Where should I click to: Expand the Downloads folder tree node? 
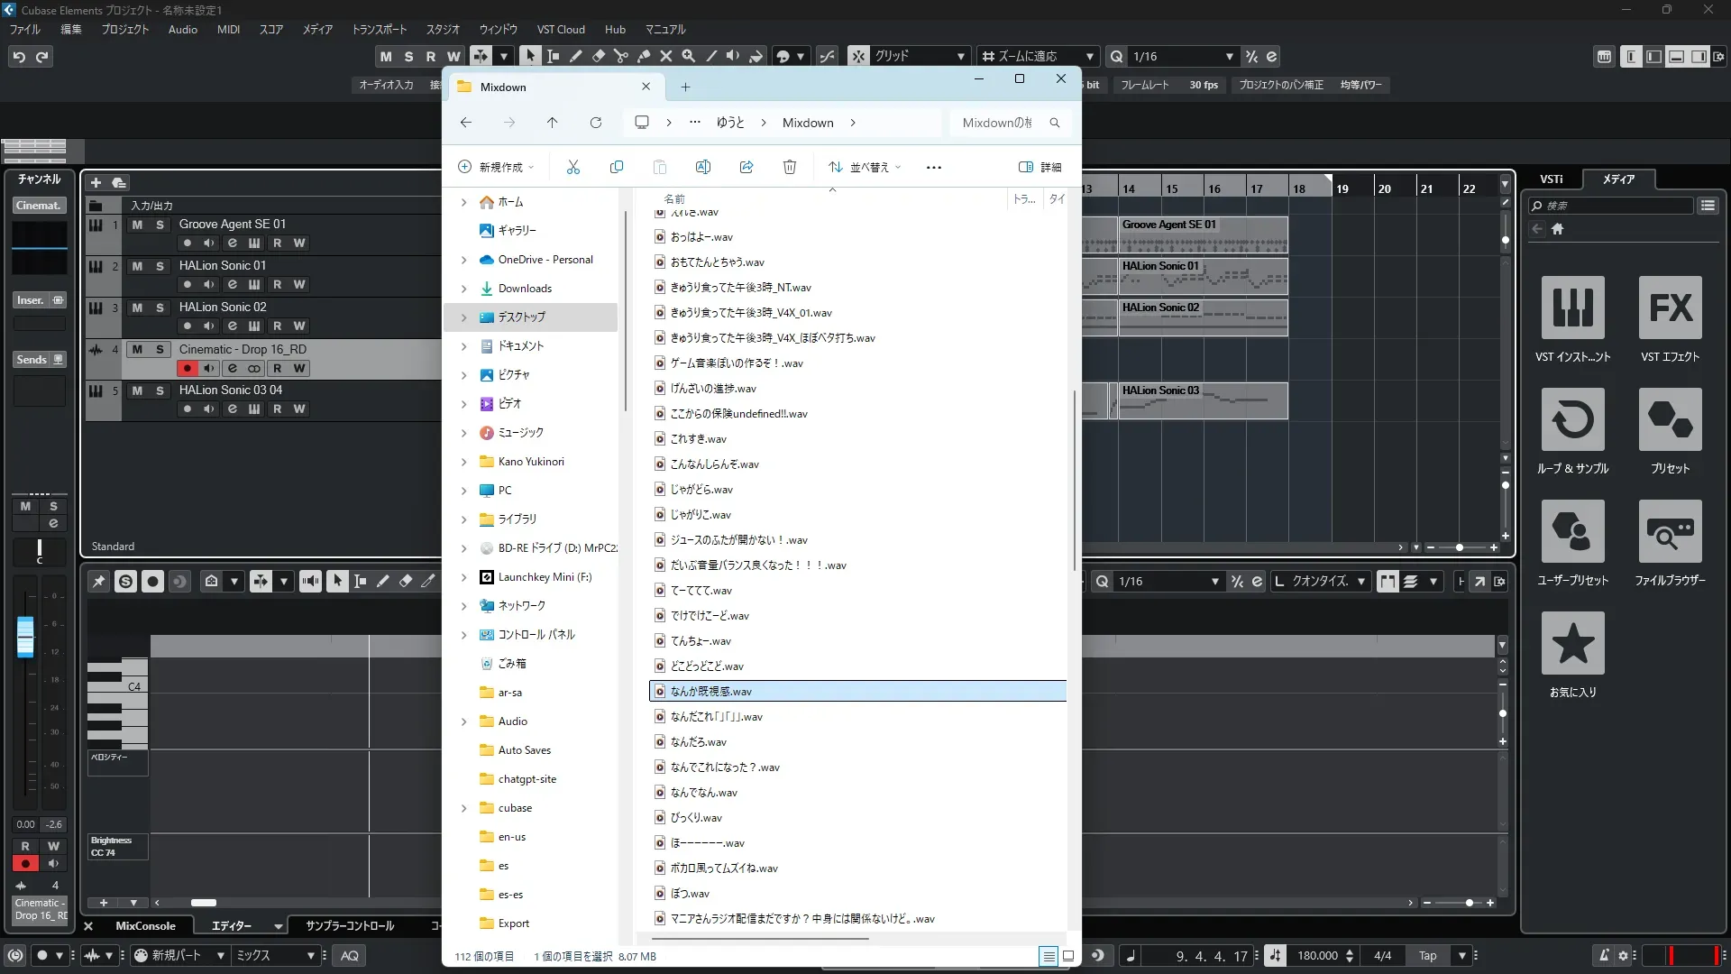pos(464,289)
